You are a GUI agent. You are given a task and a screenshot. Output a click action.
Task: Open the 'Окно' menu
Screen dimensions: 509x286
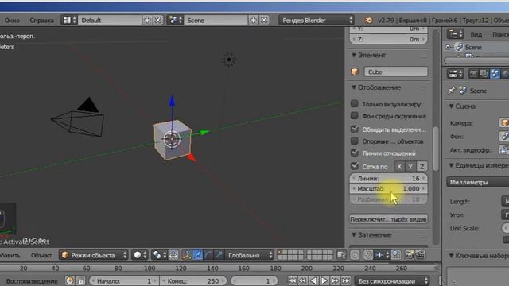(12, 20)
